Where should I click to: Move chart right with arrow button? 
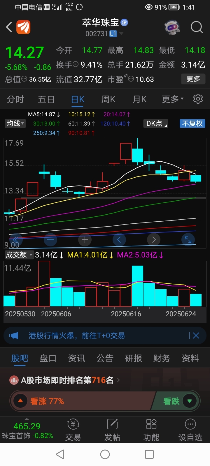click(154, 240)
